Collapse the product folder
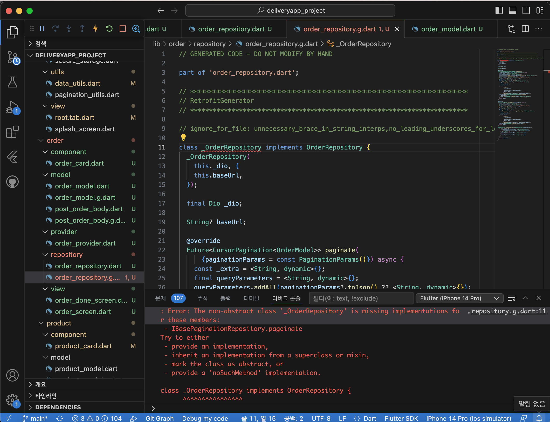 85,323
